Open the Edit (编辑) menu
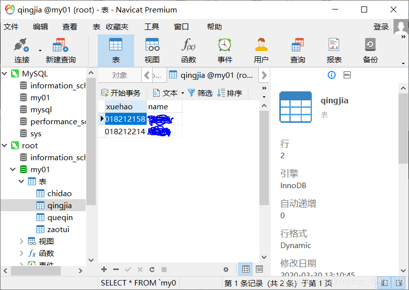Screen dimensions: 409x290 pos(40,26)
